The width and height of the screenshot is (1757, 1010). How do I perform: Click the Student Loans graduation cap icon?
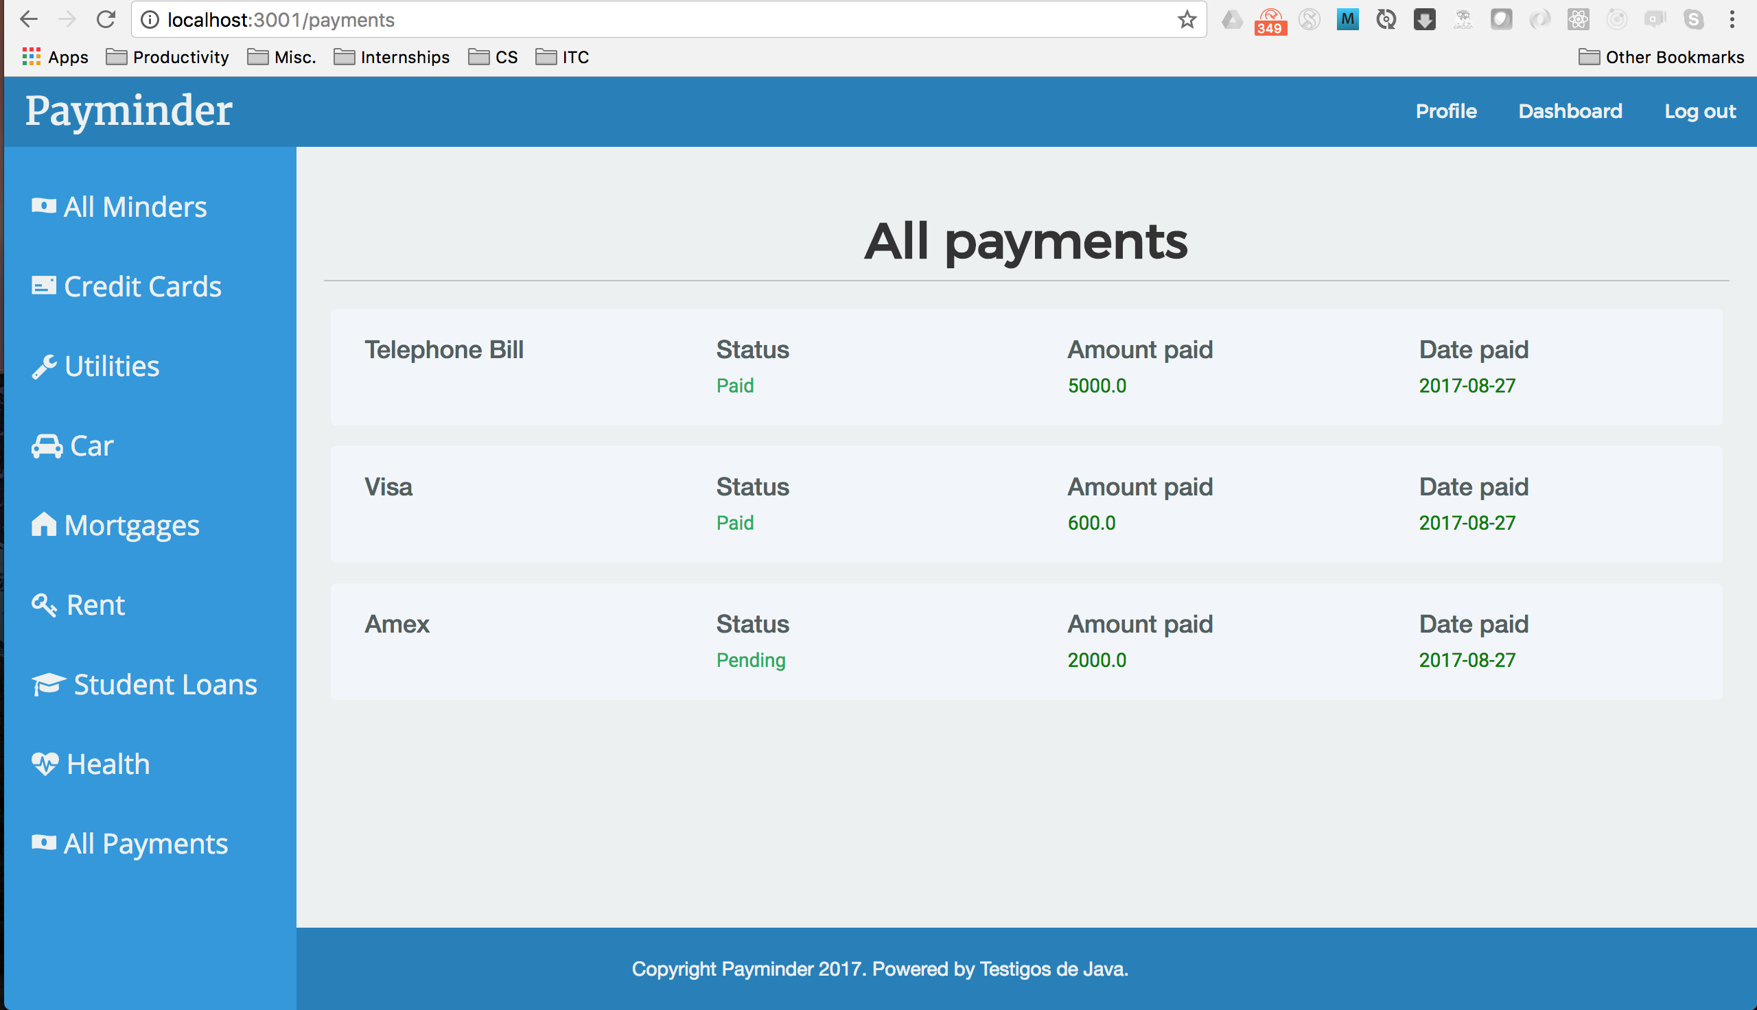[48, 685]
